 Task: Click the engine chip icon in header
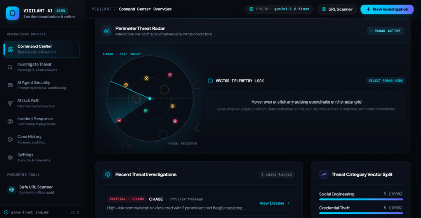251,9
